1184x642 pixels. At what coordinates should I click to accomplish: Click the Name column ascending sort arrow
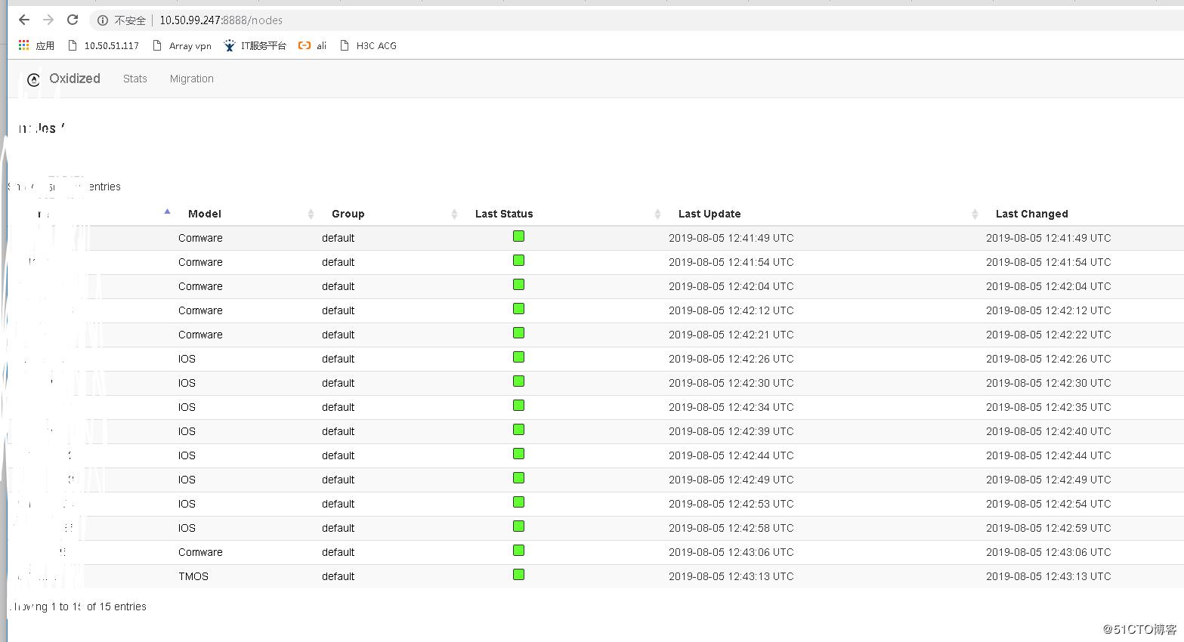pyautogui.click(x=167, y=211)
